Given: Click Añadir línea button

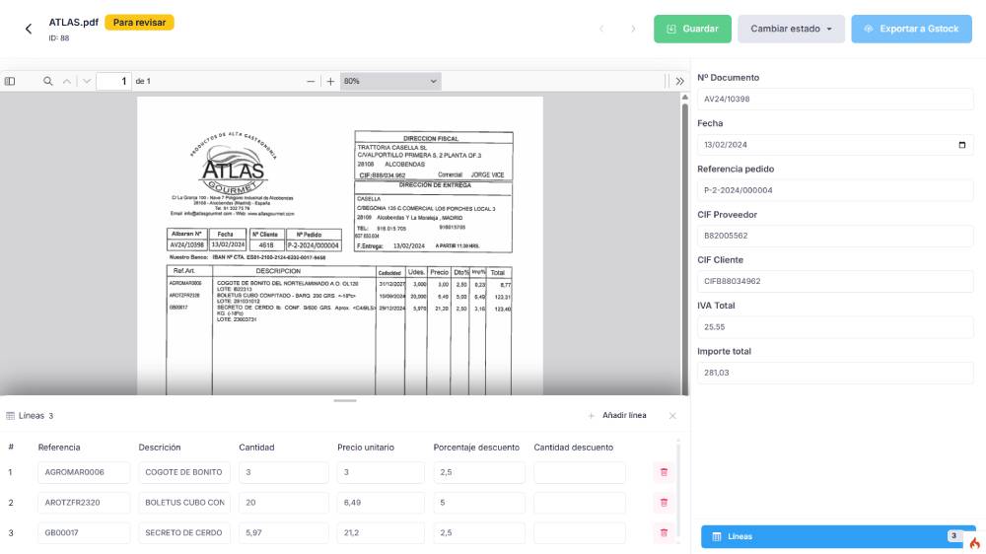Looking at the screenshot, I should tap(617, 416).
